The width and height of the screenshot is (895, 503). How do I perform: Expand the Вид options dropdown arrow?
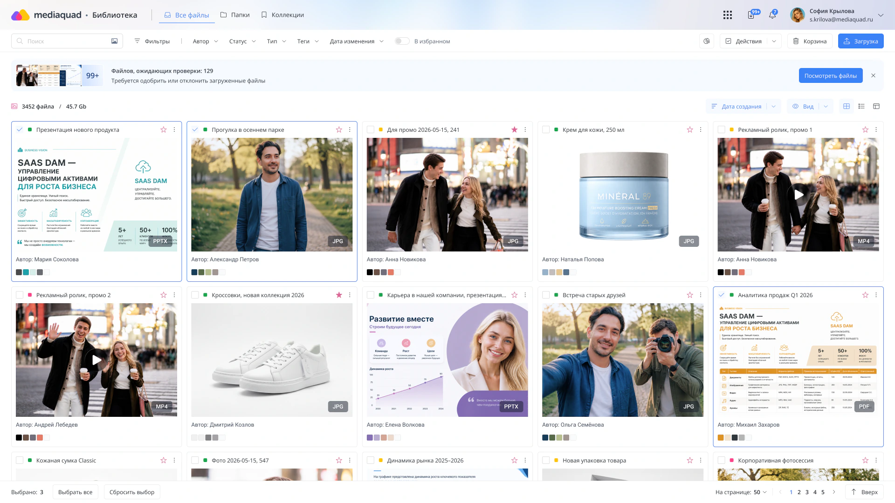[x=826, y=106]
